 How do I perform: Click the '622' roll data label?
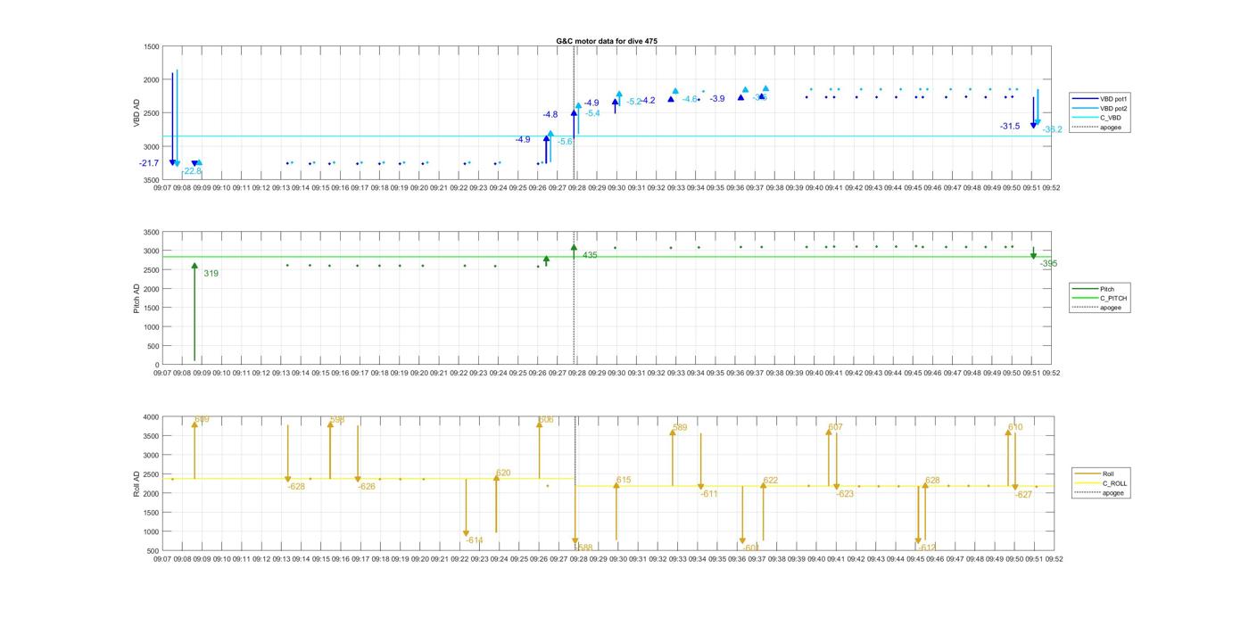click(771, 481)
